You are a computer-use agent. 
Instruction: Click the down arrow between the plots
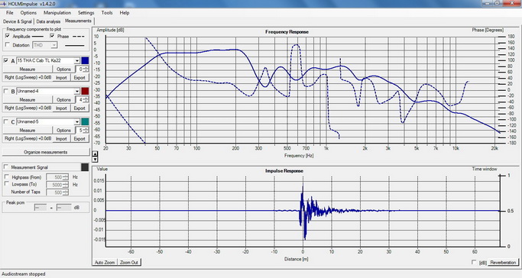tap(95, 160)
